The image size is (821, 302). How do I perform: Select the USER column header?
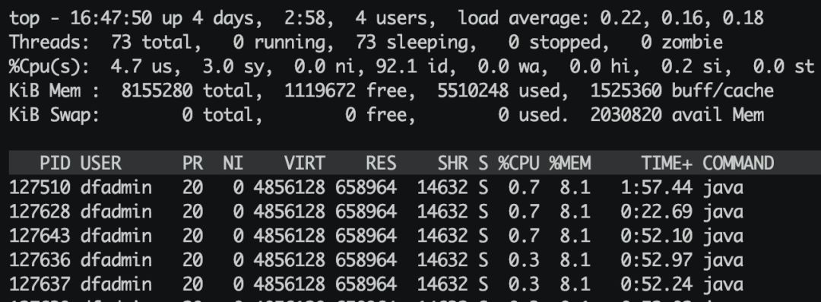101,164
